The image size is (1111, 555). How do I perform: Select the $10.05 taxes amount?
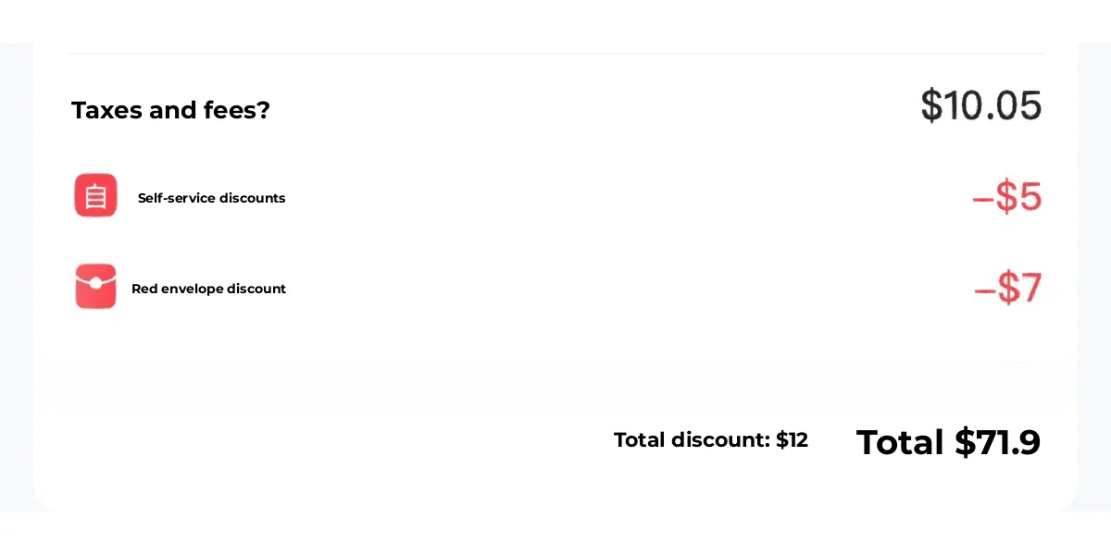(x=980, y=105)
